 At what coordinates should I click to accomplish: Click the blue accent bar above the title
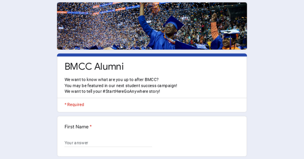pos(152,54)
